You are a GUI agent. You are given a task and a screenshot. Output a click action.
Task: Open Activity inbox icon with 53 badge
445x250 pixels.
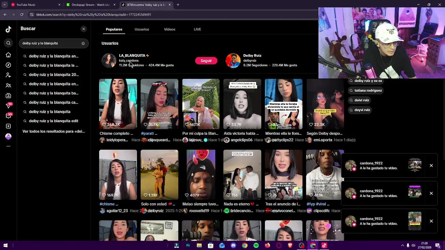tap(8, 116)
